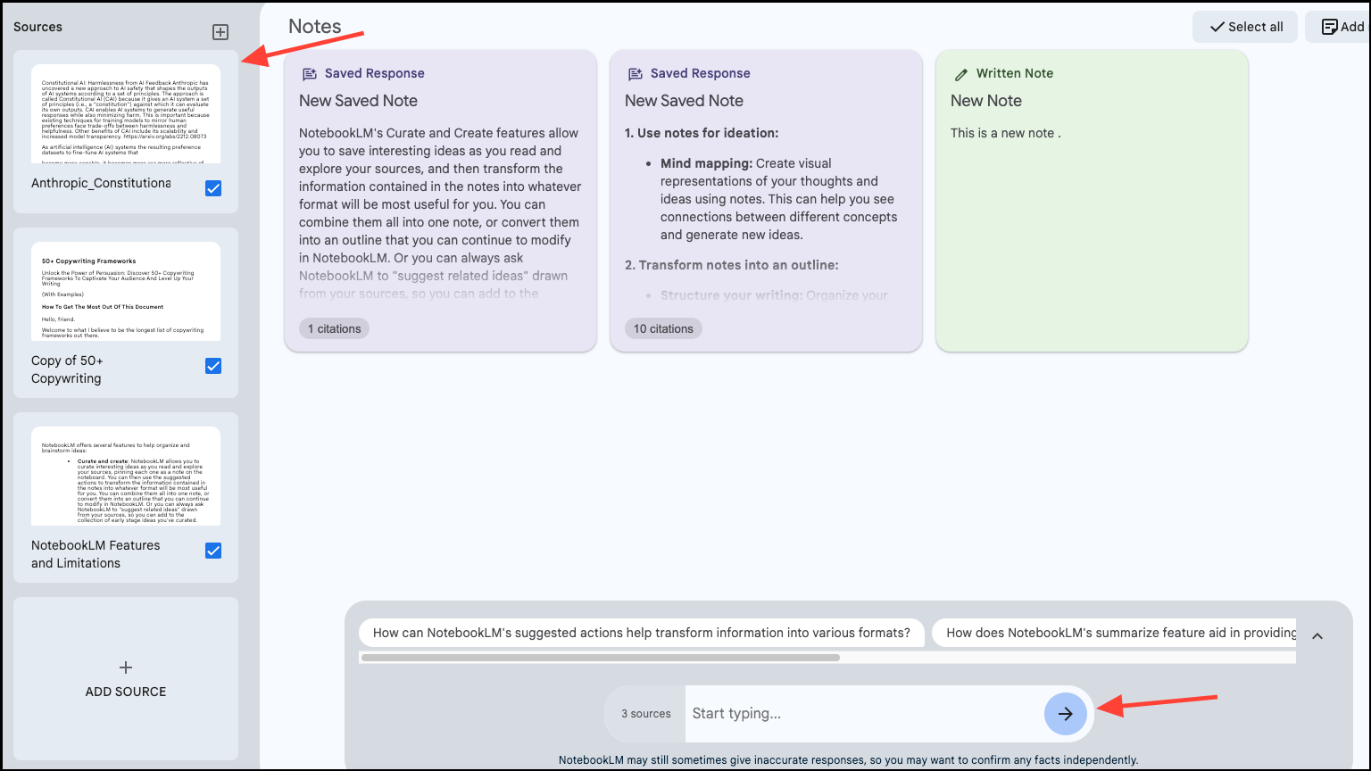Click Saved Response icon on second note
Viewport: 1371px width, 771px height.
point(636,74)
